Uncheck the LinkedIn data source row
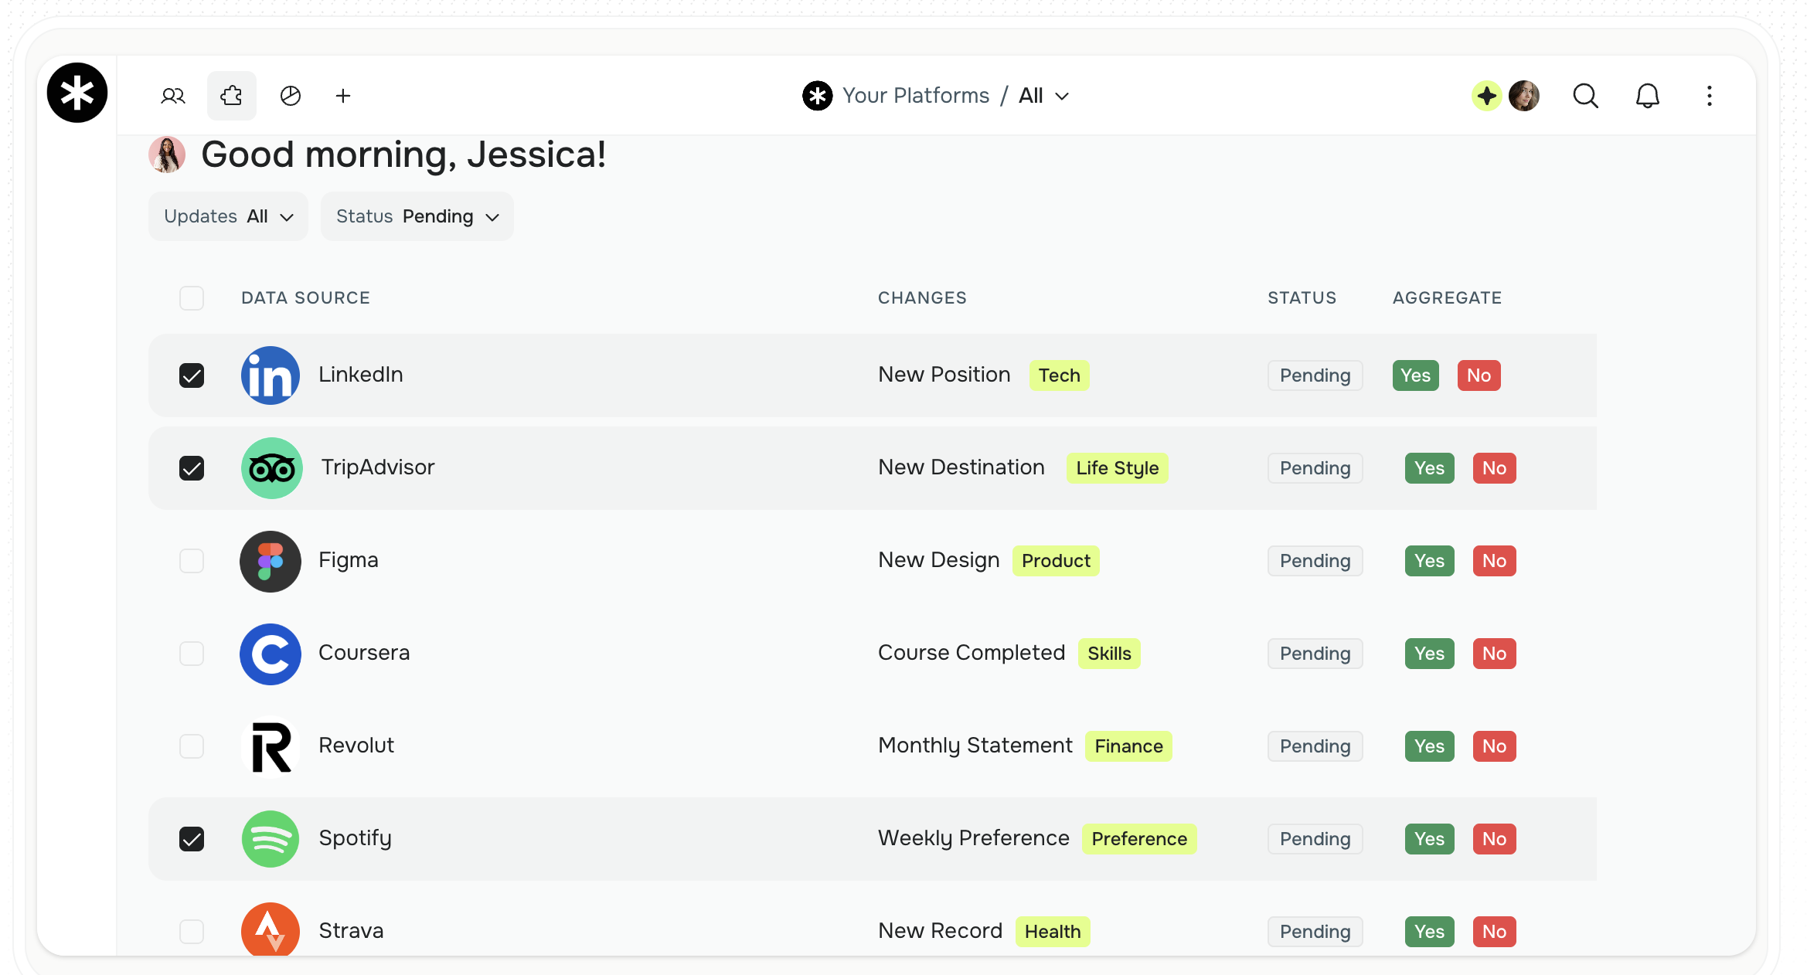Screen dimensions: 1807x975 pos(192,375)
